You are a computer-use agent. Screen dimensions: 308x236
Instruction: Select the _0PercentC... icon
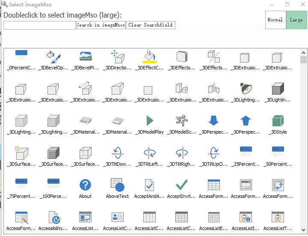click(x=21, y=56)
